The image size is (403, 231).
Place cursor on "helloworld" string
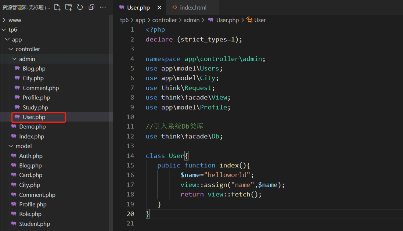pyautogui.click(x=227, y=175)
